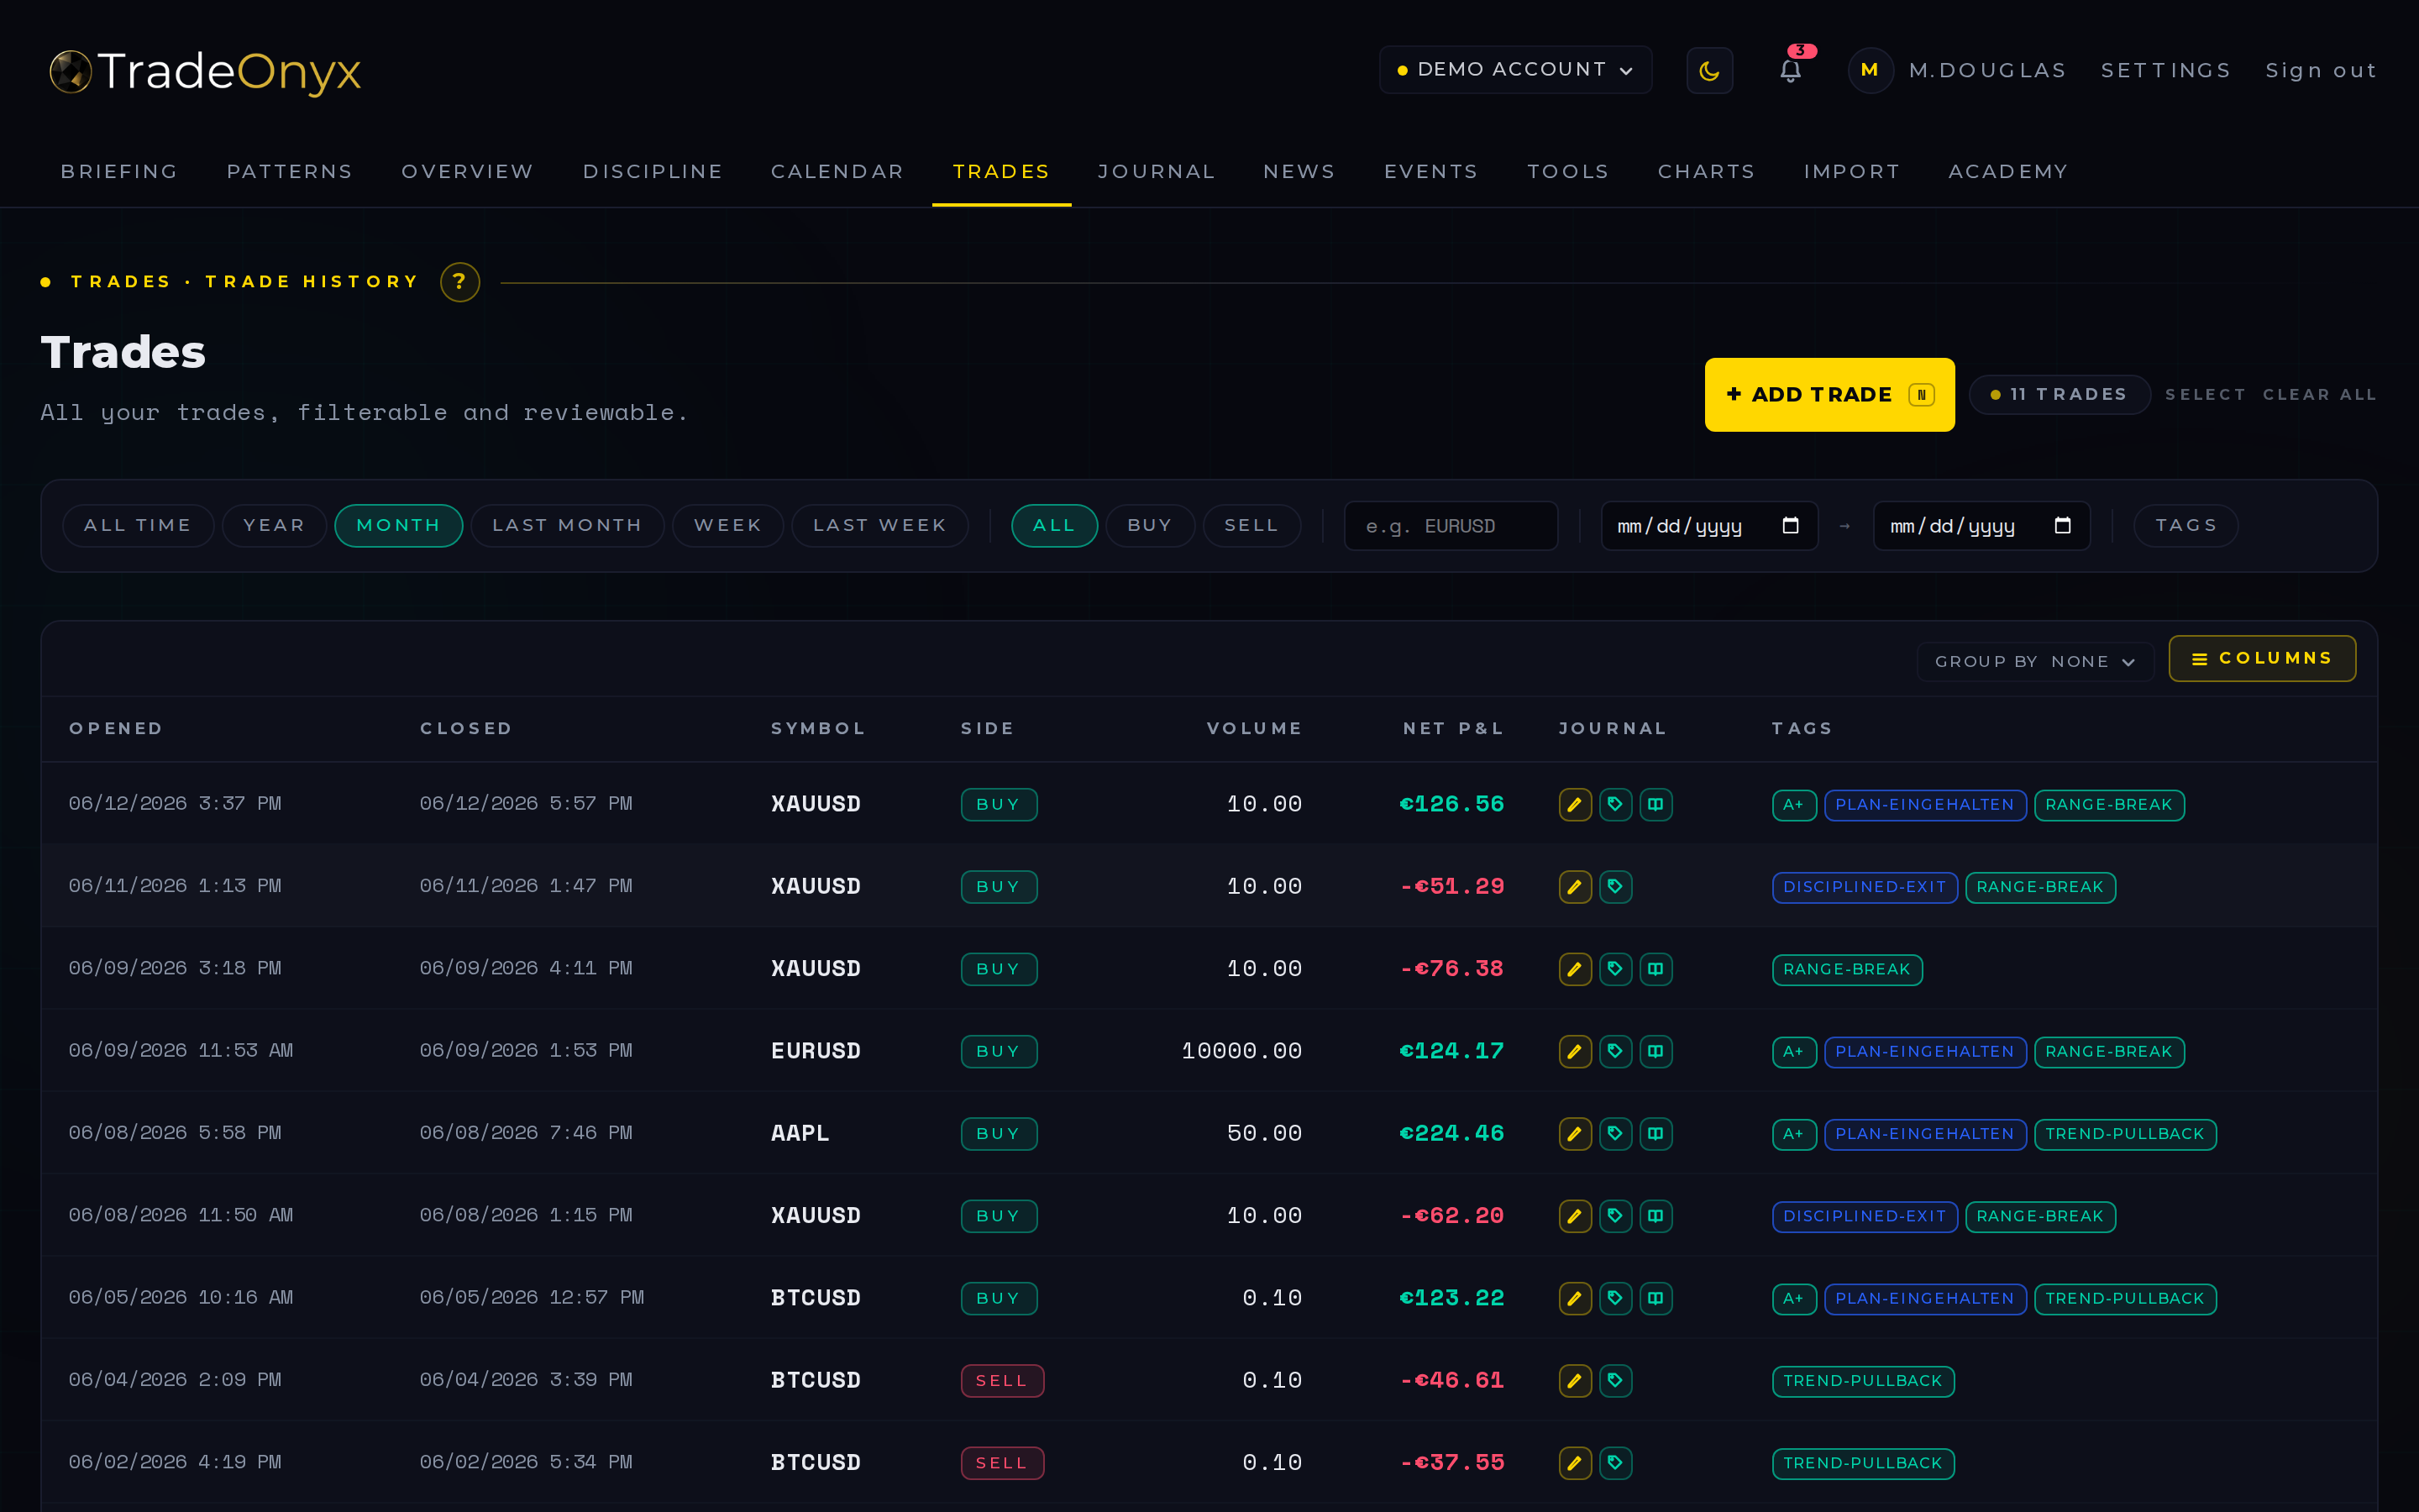Click tag icon on -€37.55 BTCUSD row
This screenshot has width=2419, height=1512.
click(1615, 1463)
